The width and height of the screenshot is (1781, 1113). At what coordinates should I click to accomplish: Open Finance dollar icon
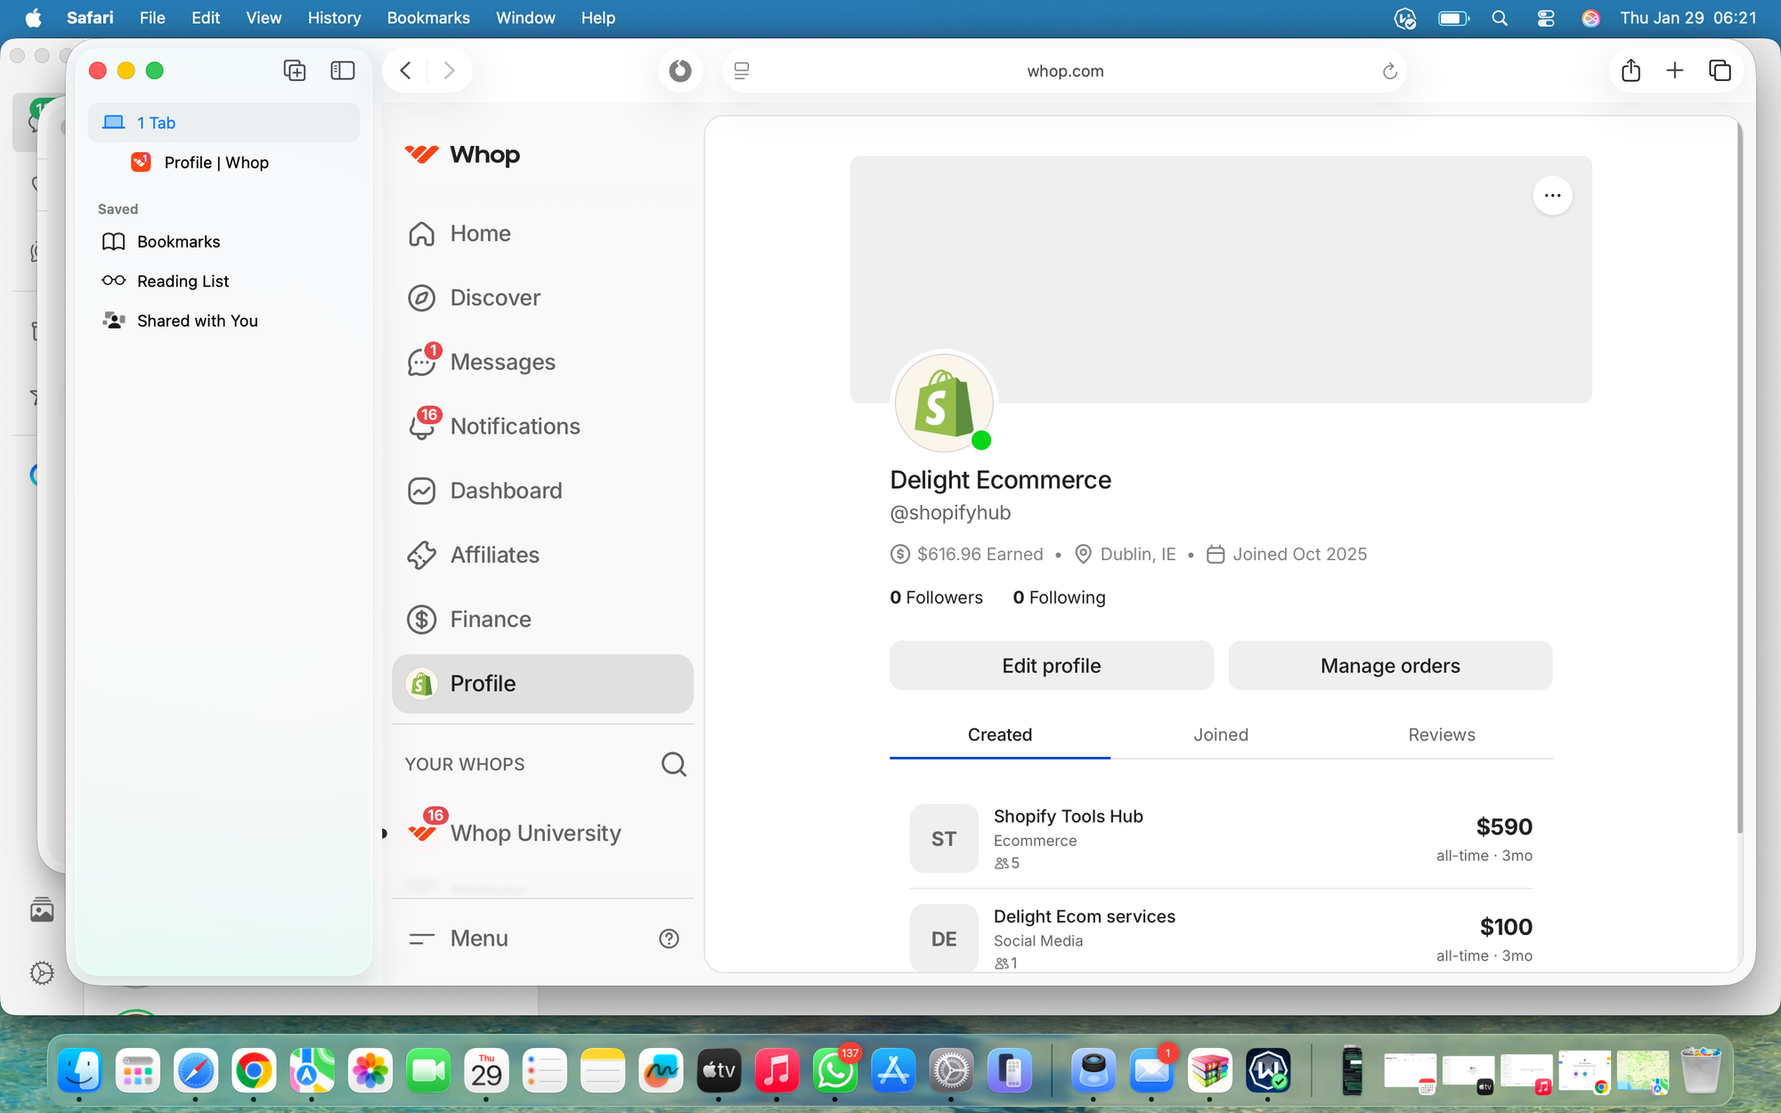pos(421,619)
